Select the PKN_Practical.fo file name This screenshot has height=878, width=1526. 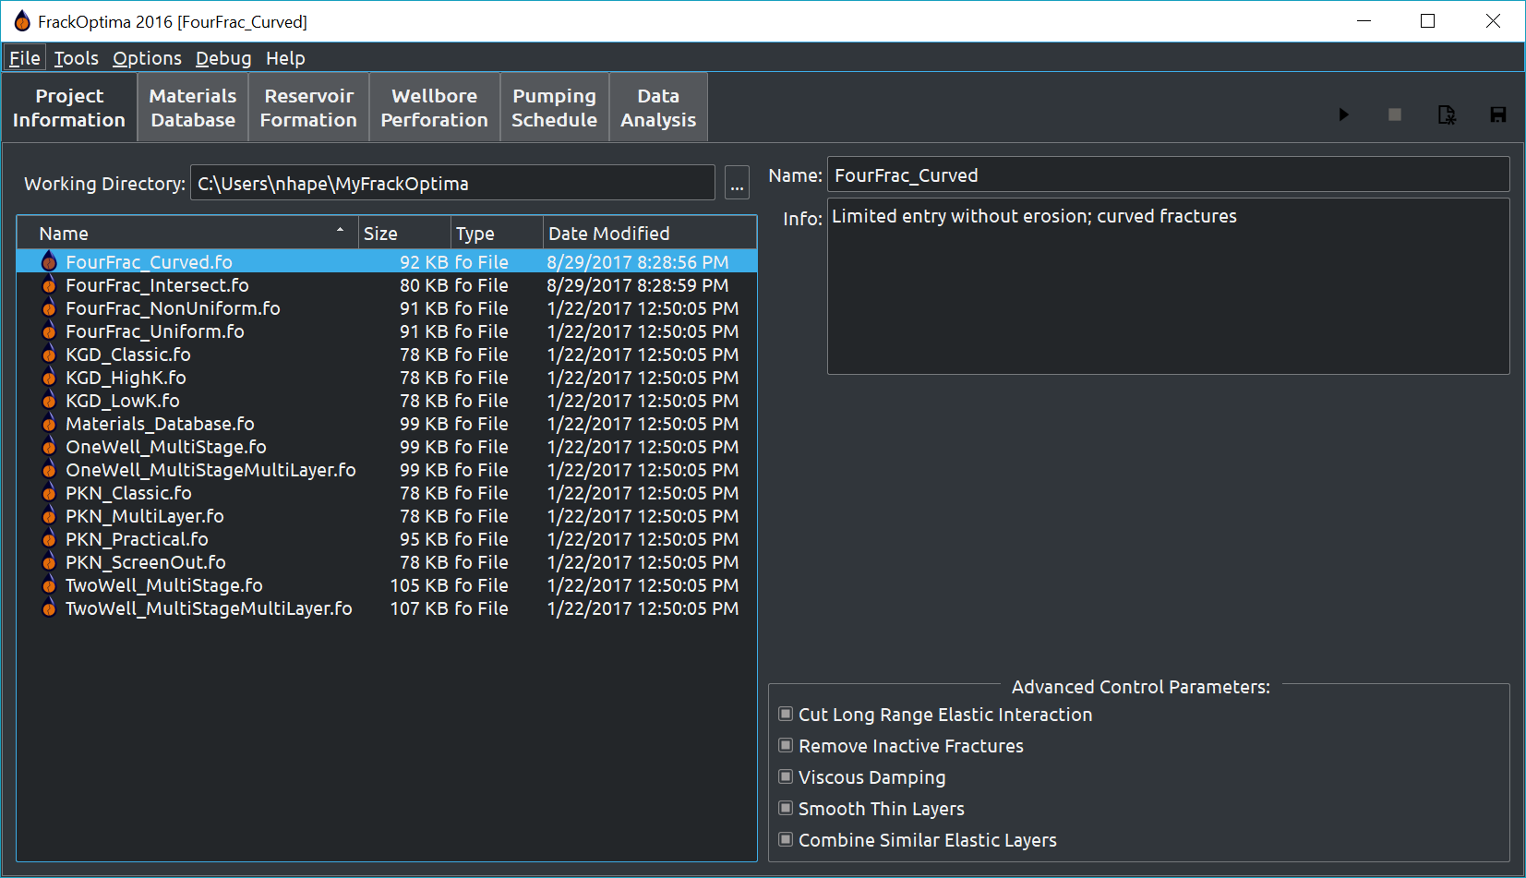137,539
